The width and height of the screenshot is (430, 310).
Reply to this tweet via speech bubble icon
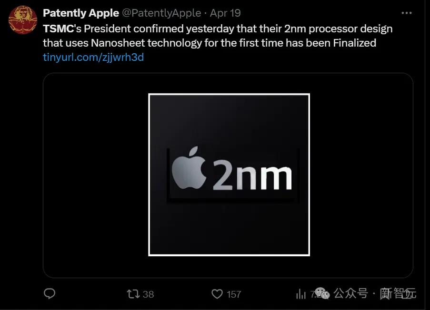pos(50,294)
